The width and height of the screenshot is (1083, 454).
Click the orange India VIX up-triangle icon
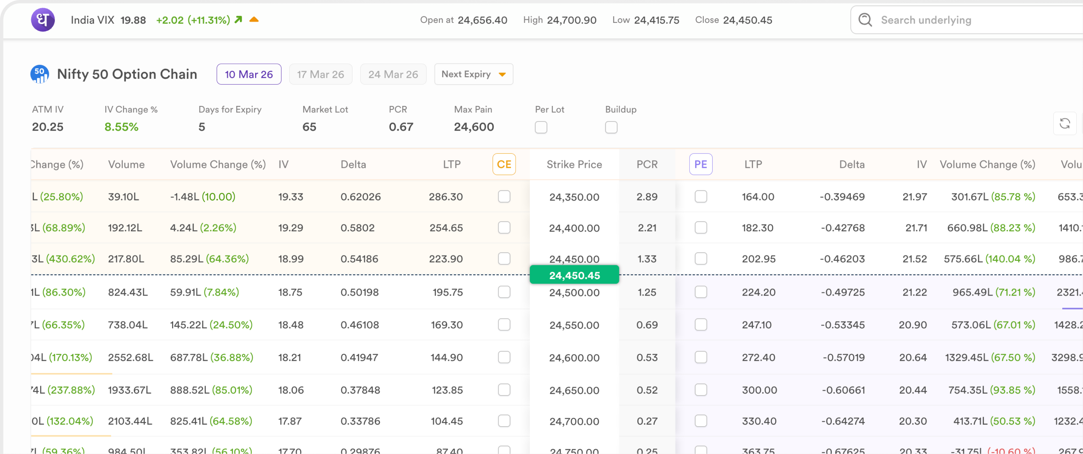[254, 19]
